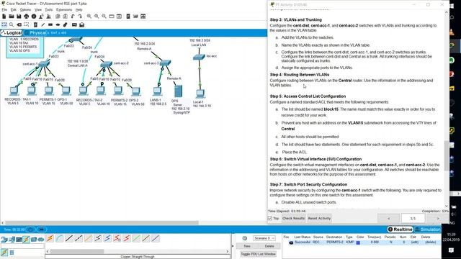
Task: Click the fast forward time button
Action: click(42, 230)
